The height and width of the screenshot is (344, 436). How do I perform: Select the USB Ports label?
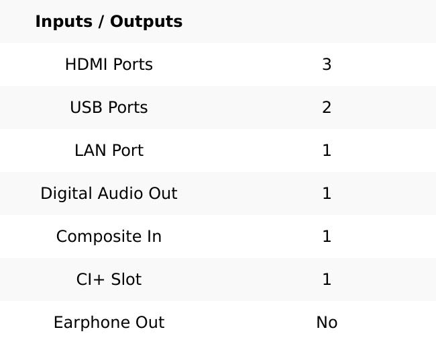click(109, 107)
